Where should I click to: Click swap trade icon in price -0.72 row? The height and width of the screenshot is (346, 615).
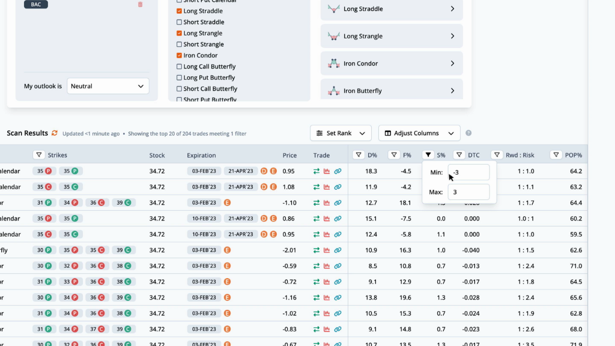tap(316, 282)
